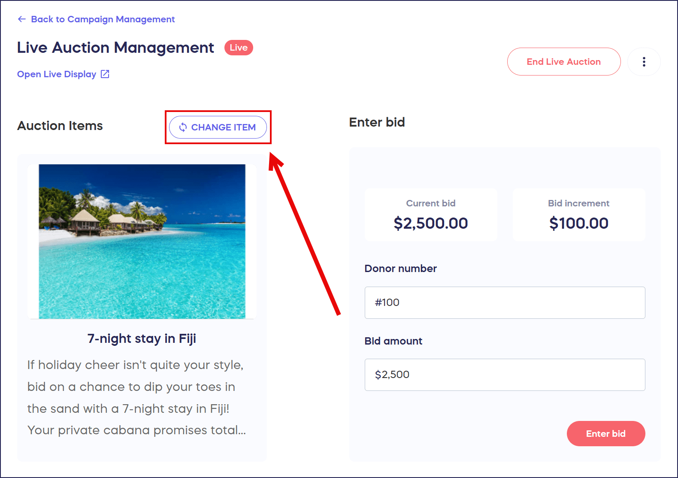
Task: Click the CHANGE ITEM button label
Action: pyautogui.click(x=224, y=127)
